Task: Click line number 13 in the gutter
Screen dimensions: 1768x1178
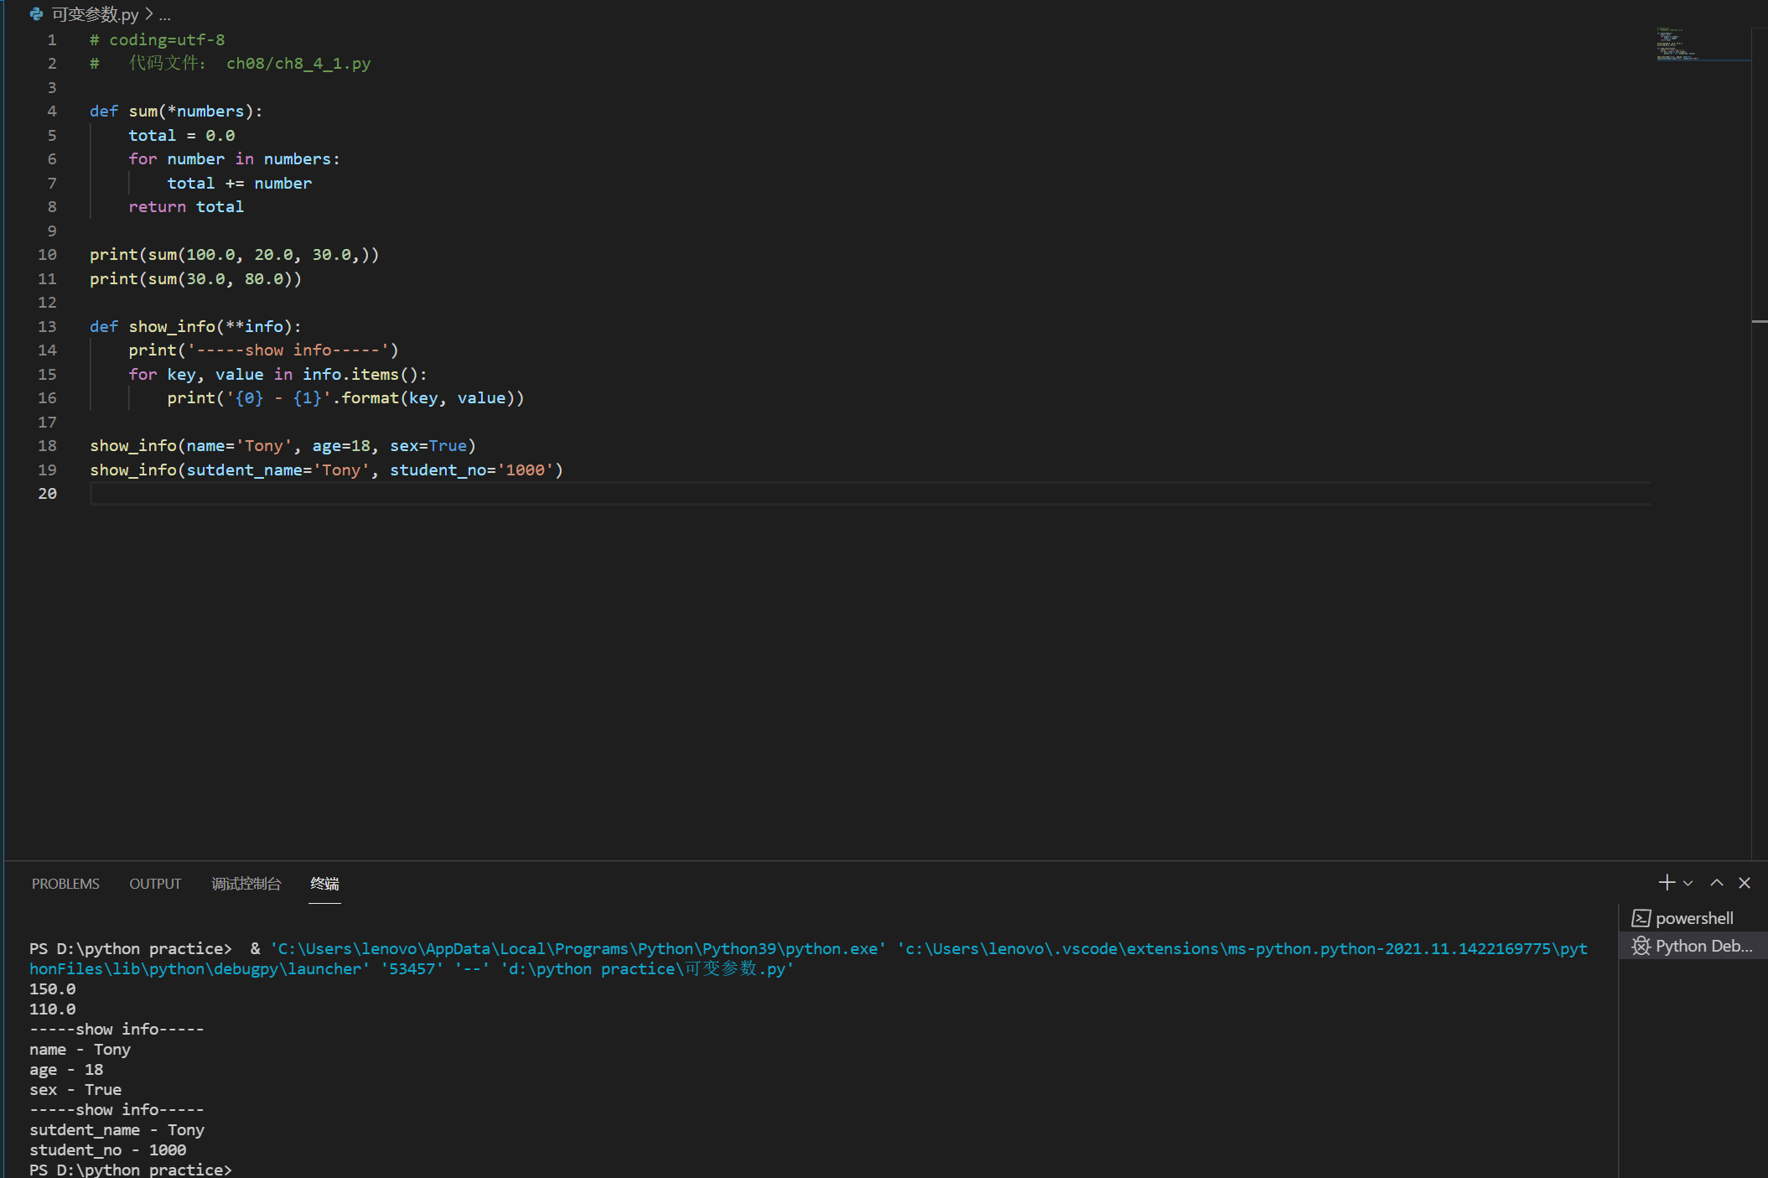Action: click(x=48, y=326)
